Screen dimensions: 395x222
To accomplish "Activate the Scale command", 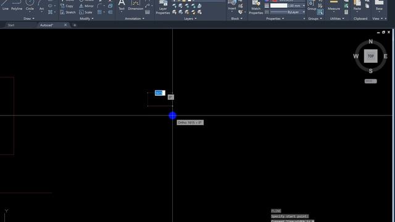I will click(x=86, y=12).
